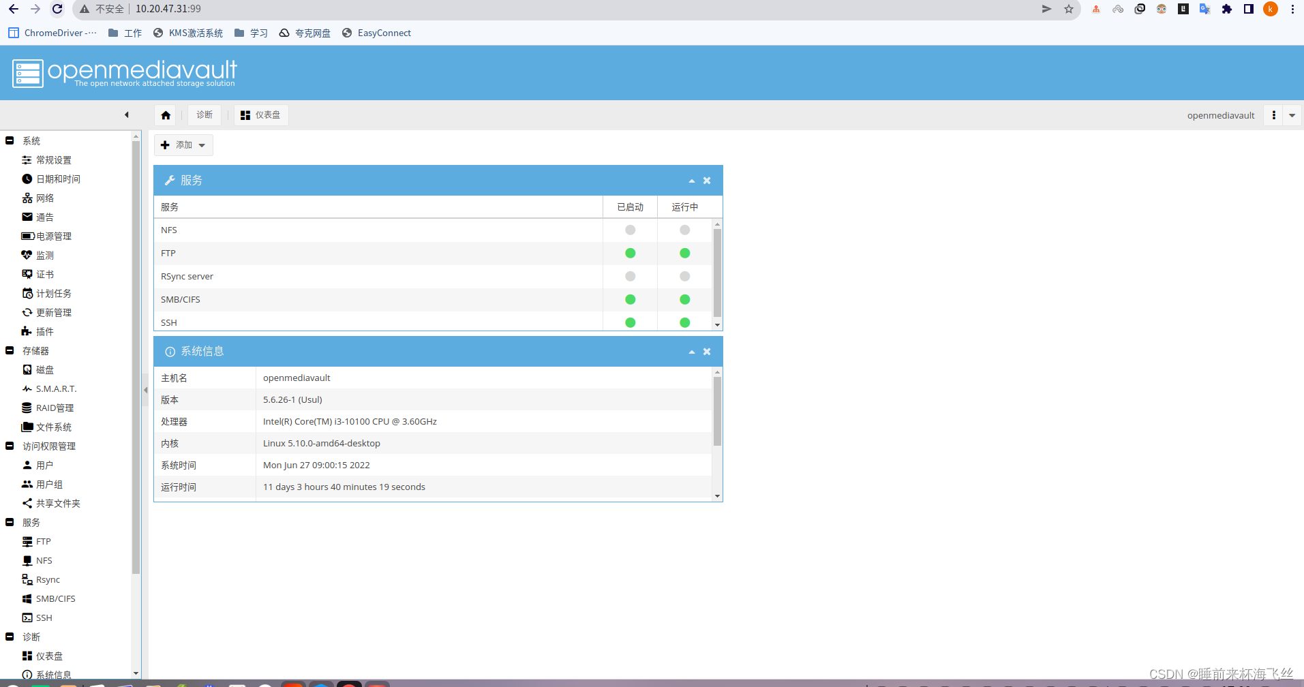Click the person icon for 用户

(x=27, y=465)
